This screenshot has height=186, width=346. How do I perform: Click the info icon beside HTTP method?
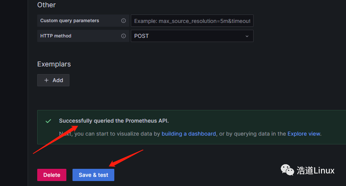pos(124,36)
